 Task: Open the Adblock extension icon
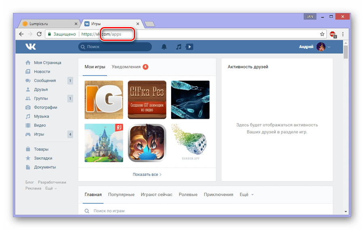pyautogui.click(x=333, y=34)
